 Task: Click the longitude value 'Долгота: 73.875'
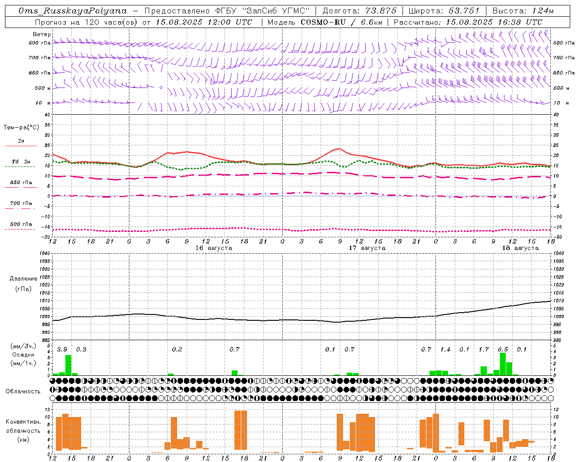(359, 11)
